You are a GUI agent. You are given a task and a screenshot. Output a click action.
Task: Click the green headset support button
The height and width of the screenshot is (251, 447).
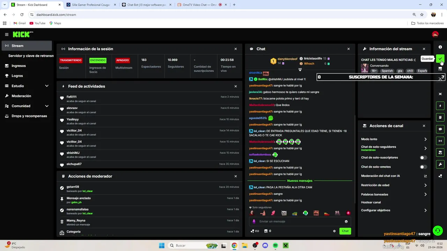(437, 230)
